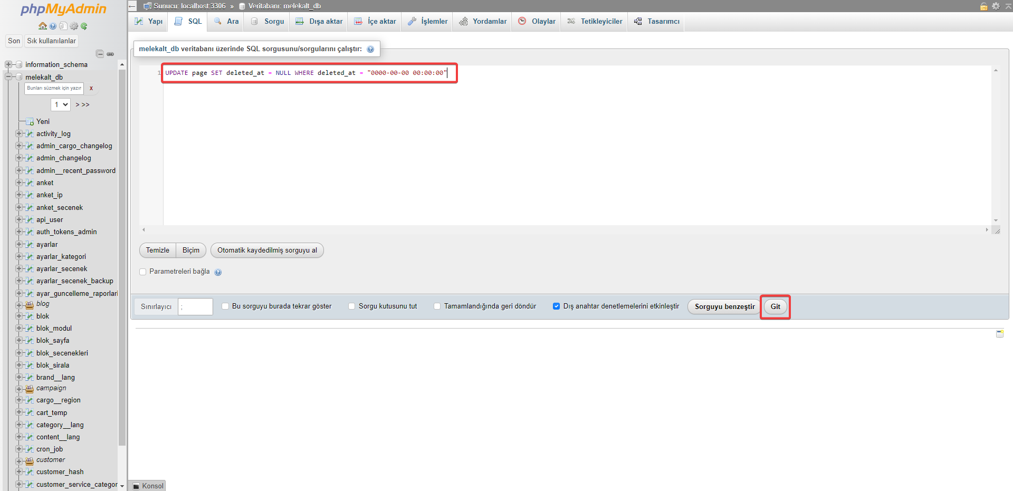Open the campaign view icon in tree
This screenshot has width=1013, height=491.
pyautogui.click(x=30, y=389)
